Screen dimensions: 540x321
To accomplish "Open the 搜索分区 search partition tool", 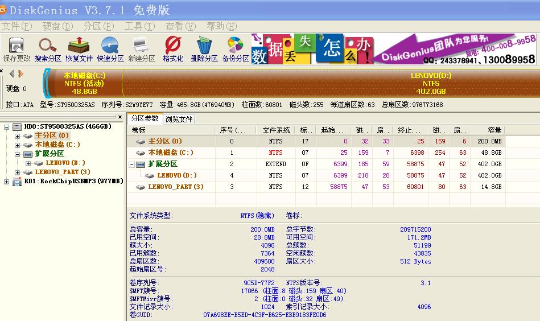I will pos(48,50).
